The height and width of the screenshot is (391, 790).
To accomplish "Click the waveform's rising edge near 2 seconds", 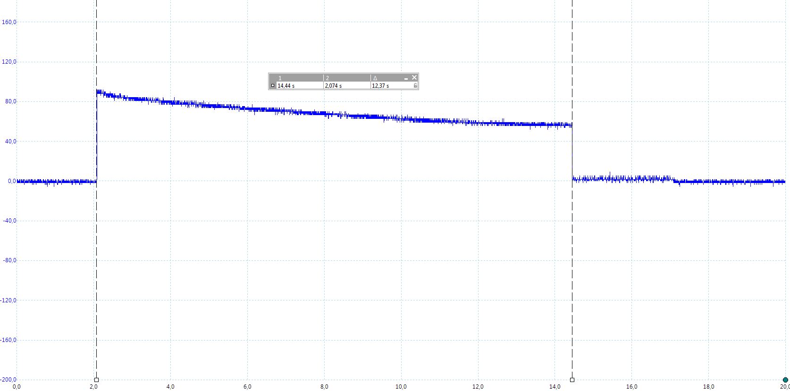I will pyautogui.click(x=97, y=137).
